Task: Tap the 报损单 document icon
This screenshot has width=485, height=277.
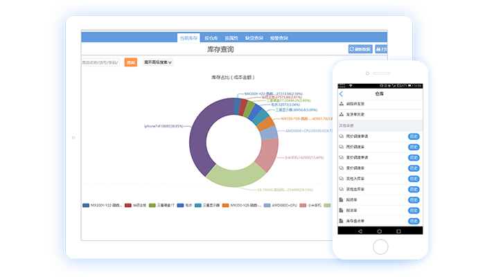Action: [342, 199]
